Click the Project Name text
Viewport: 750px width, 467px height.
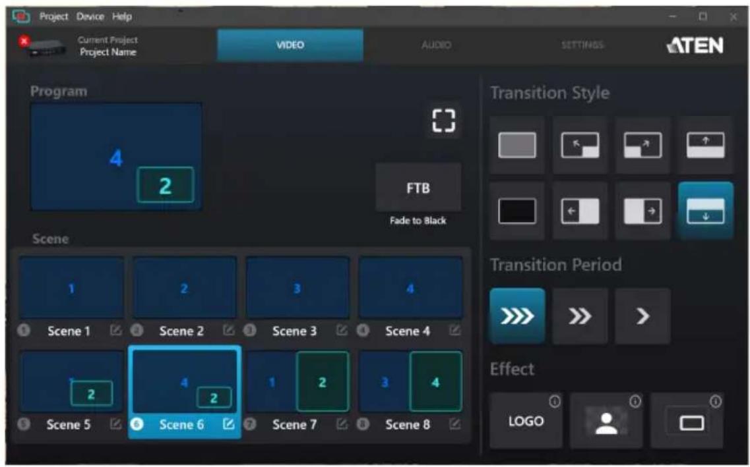pos(108,52)
